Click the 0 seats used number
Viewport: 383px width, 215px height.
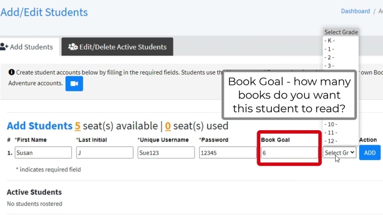[x=168, y=126]
